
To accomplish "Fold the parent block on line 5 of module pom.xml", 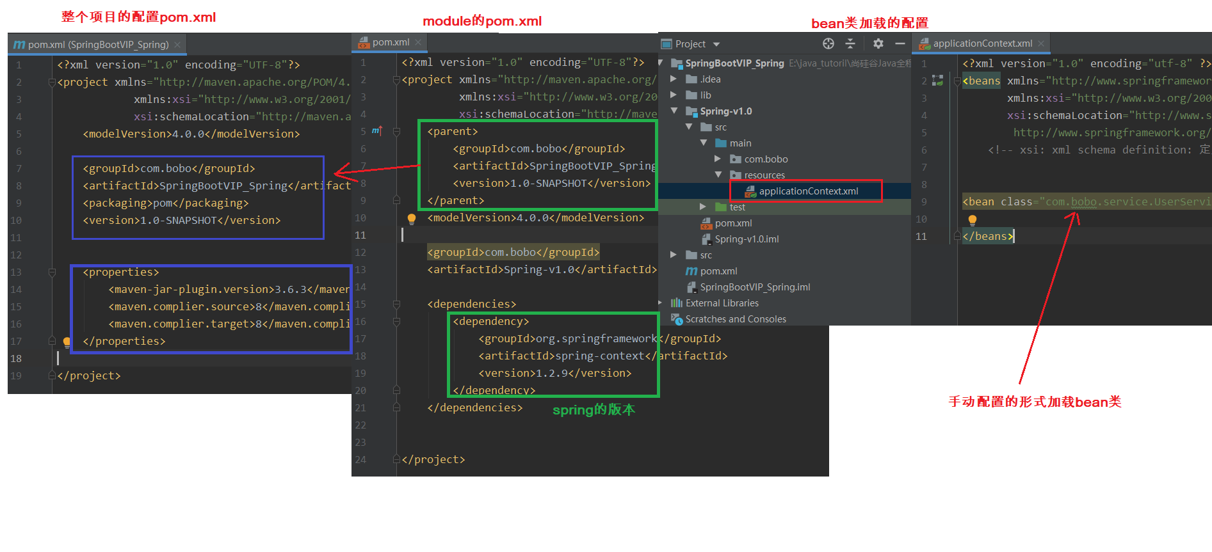I will pyautogui.click(x=396, y=131).
